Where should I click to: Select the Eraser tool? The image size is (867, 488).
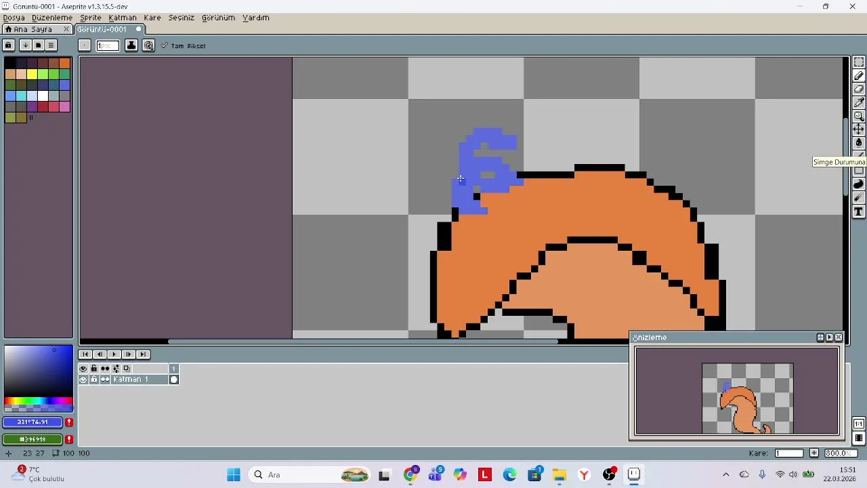pyautogui.click(x=859, y=89)
